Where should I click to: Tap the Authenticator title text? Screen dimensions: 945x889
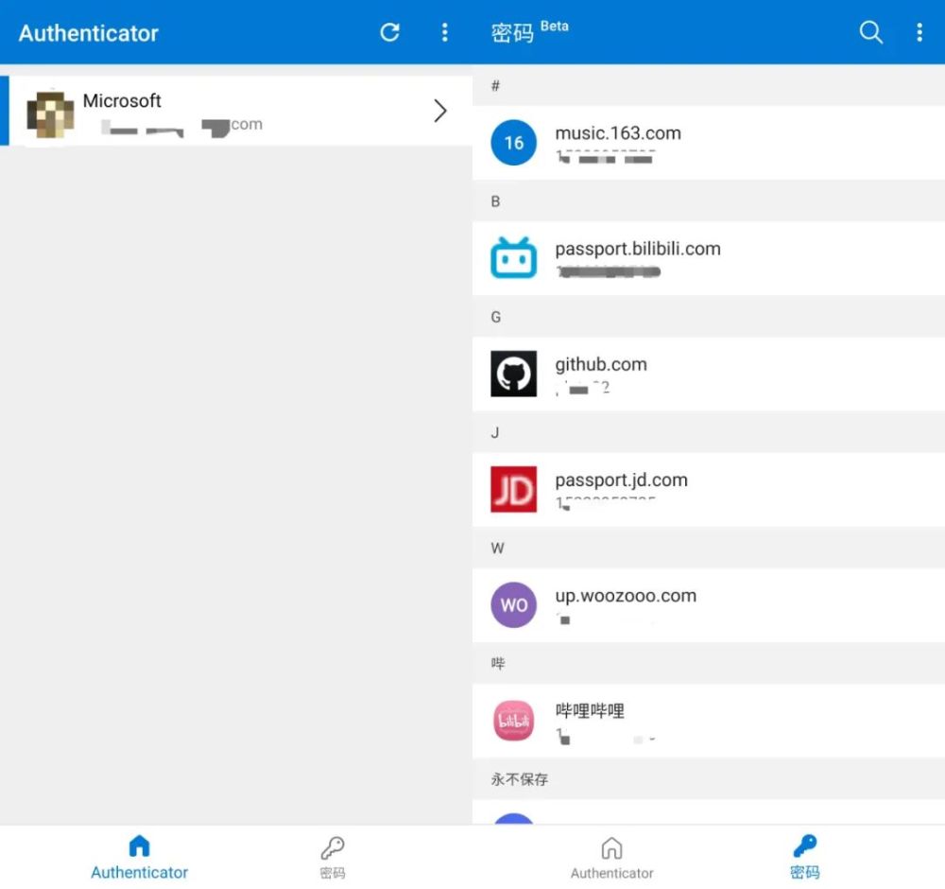[89, 33]
